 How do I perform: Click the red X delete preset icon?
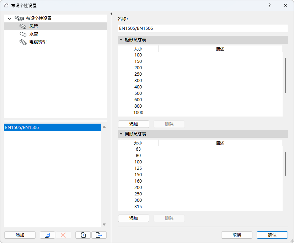click(x=63, y=235)
